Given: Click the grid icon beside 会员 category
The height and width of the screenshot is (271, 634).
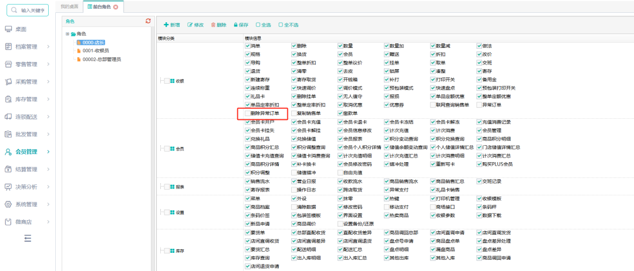Looking at the screenshot, I should coord(172,149).
